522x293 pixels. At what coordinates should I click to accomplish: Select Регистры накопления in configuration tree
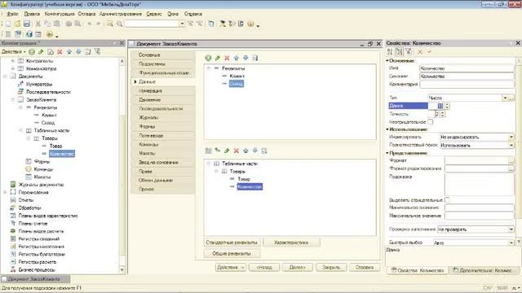(x=42, y=247)
